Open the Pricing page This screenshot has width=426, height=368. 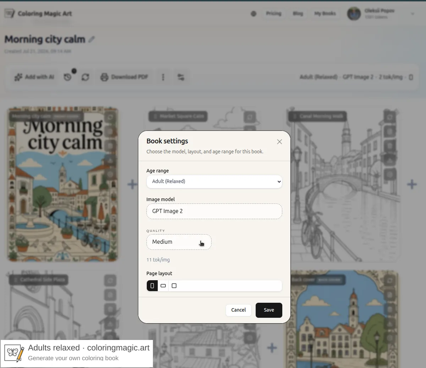point(274,13)
